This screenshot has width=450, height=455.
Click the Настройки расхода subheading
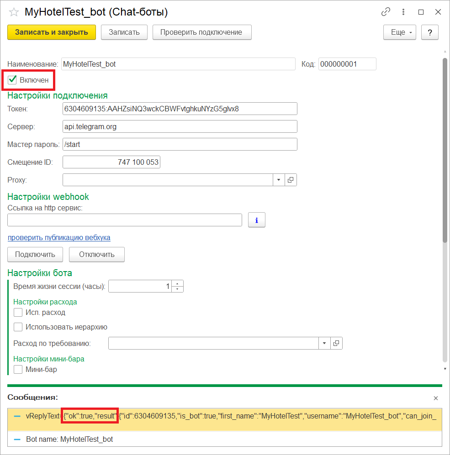click(45, 302)
